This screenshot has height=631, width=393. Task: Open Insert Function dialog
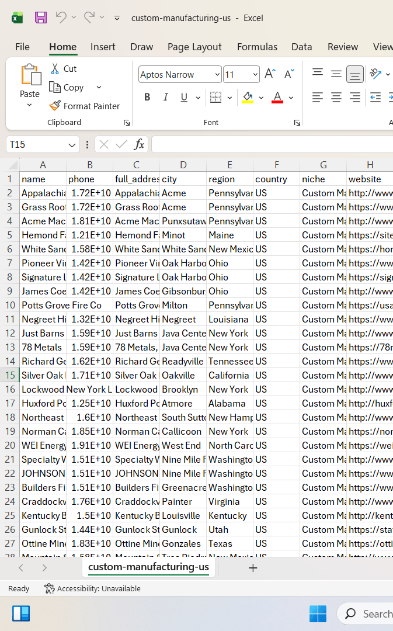tap(139, 144)
